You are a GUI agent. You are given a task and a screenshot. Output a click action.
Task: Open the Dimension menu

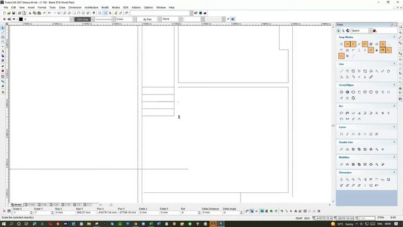(x=75, y=8)
